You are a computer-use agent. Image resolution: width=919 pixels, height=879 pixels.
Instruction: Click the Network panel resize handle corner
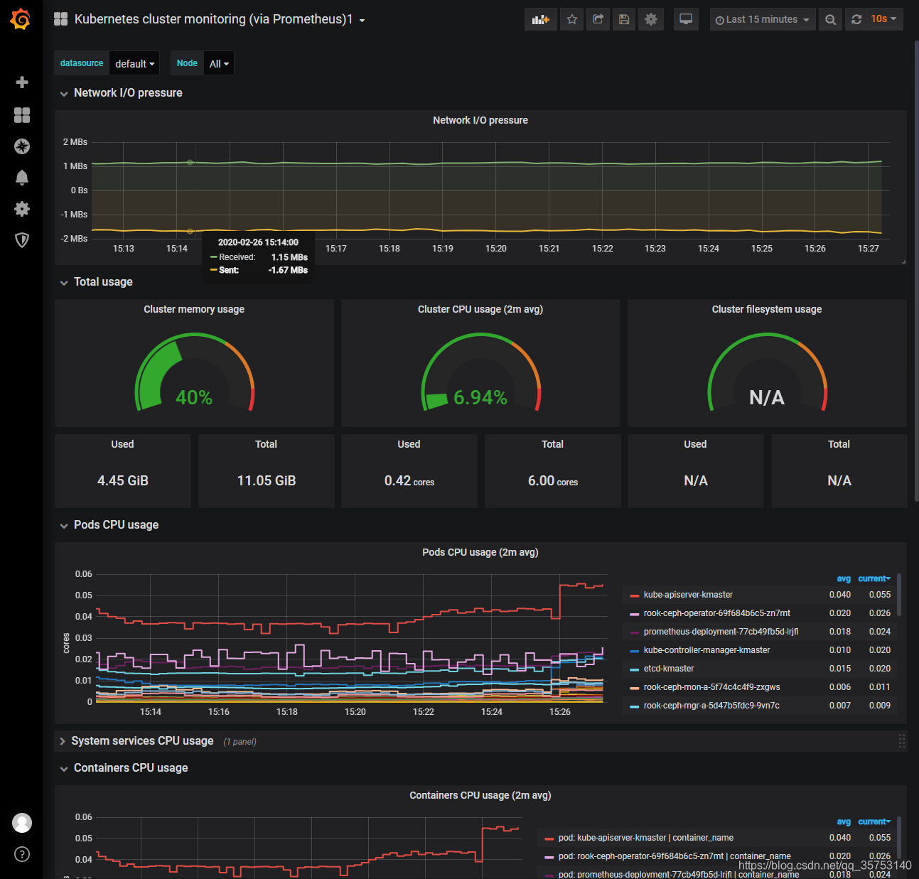coord(903,262)
